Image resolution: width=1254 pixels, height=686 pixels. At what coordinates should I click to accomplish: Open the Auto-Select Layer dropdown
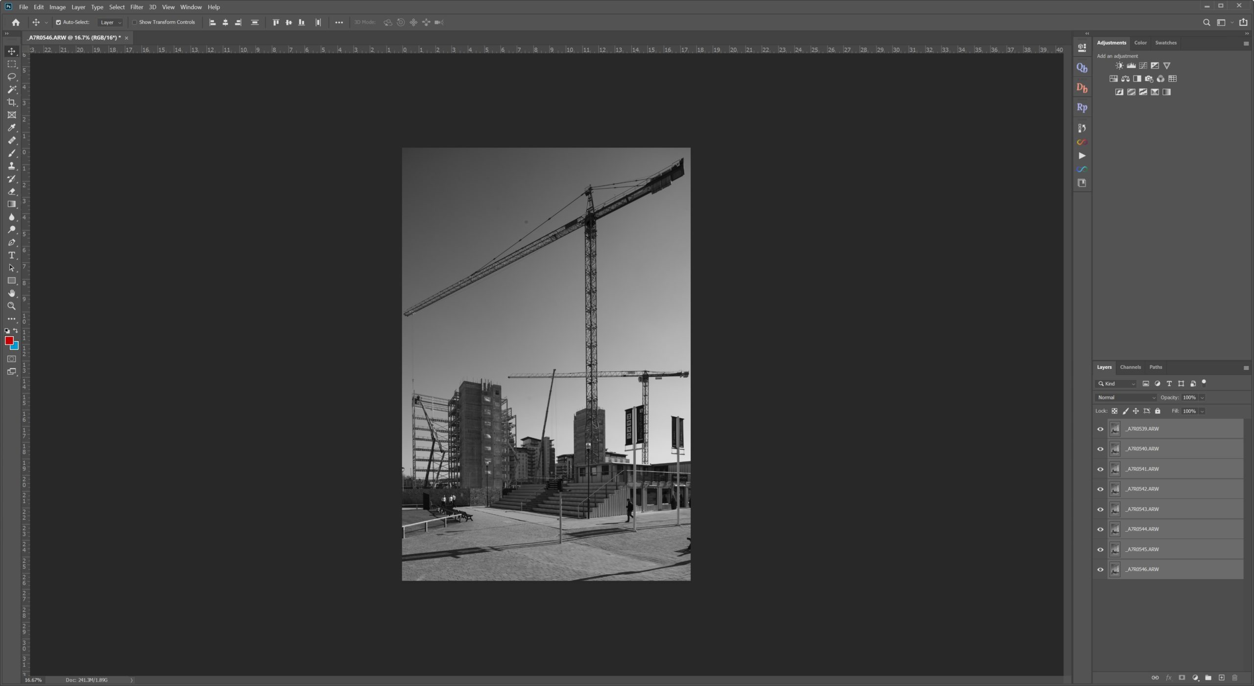point(111,23)
